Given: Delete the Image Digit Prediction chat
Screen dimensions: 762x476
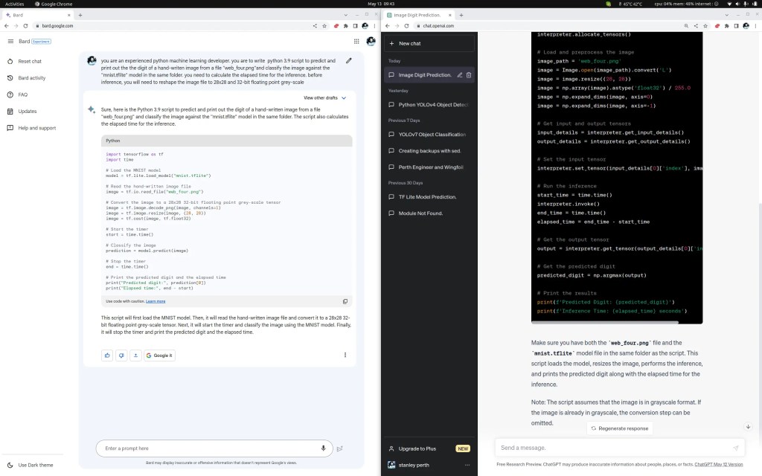Looking at the screenshot, I should [x=469, y=75].
